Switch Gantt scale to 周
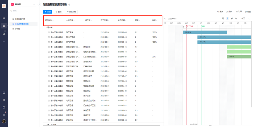The height and width of the screenshot is (127, 262). (x=223, y=19)
